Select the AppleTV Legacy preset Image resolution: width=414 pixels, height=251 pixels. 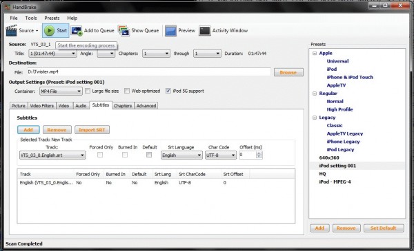coord(345,133)
